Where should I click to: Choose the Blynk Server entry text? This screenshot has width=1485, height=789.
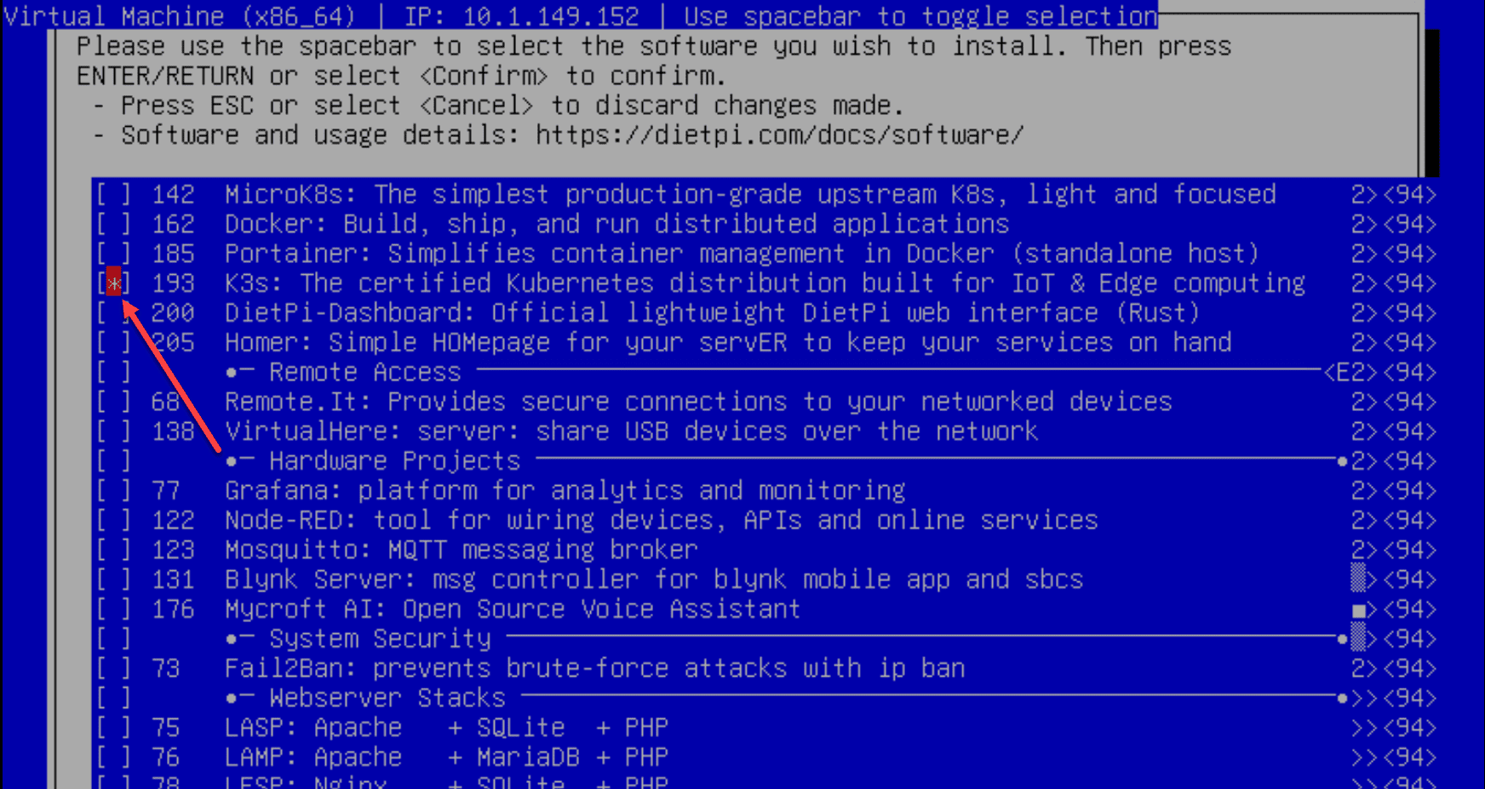(x=653, y=580)
